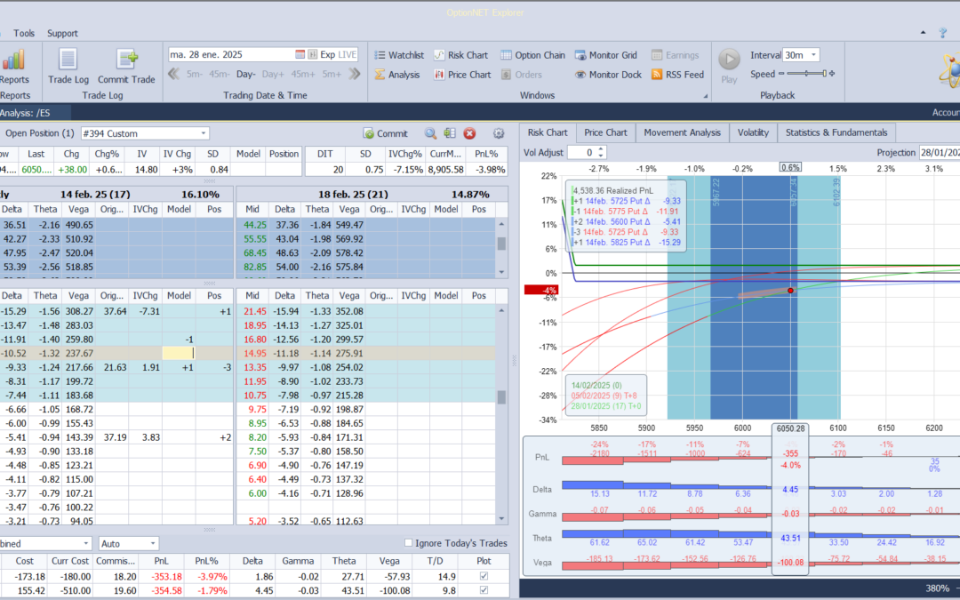
Task: Increase playback speed with plus icon
Action: (x=832, y=74)
